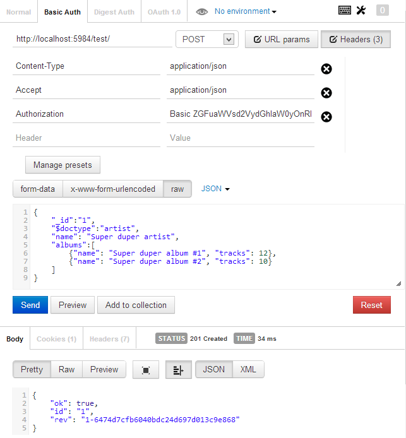Image resolution: width=406 pixels, height=438 pixels.
Task: Click the Accept header key field
Action: [x=87, y=90]
